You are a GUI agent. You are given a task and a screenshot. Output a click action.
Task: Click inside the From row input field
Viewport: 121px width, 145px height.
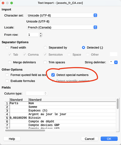(33, 35)
